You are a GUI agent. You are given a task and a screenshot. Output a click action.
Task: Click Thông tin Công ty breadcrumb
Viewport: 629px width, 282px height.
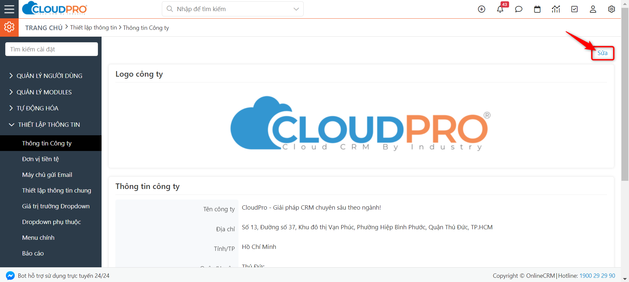[x=146, y=28]
